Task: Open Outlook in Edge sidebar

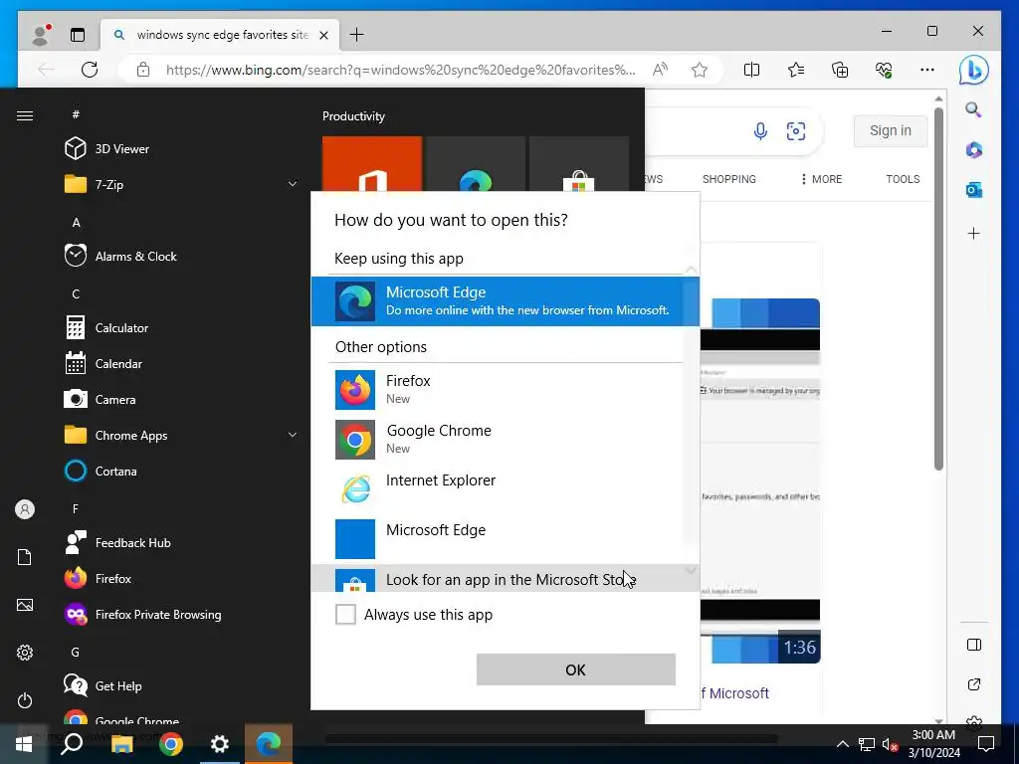Action: pos(973,190)
